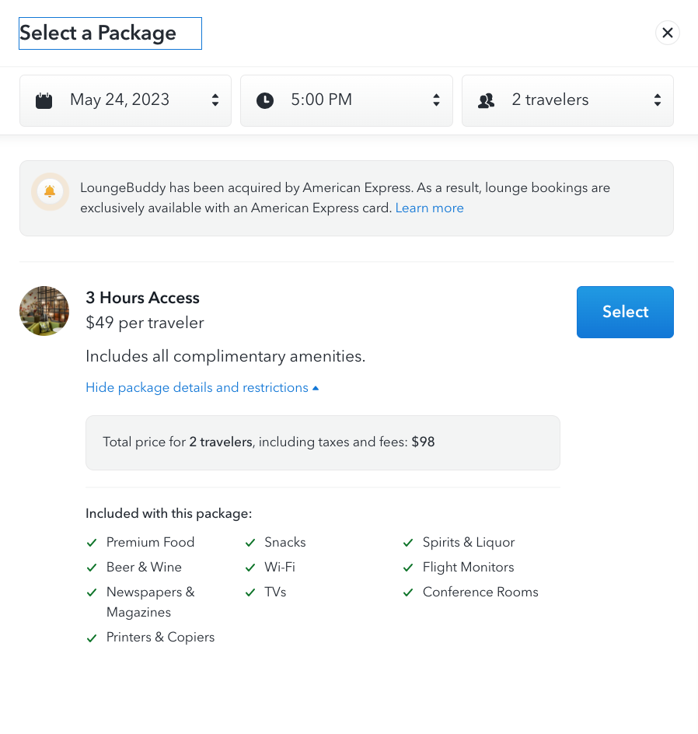This screenshot has height=734, width=698.
Task: Click the checkmark beside Newspapers & Magazines
Action: pos(92,592)
